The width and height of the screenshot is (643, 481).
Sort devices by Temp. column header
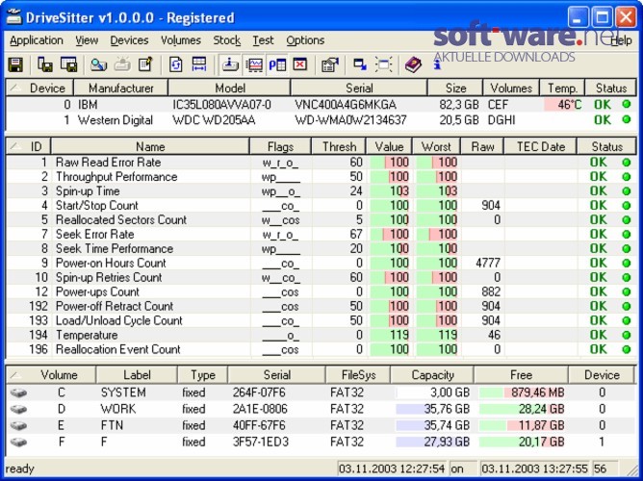tap(562, 89)
